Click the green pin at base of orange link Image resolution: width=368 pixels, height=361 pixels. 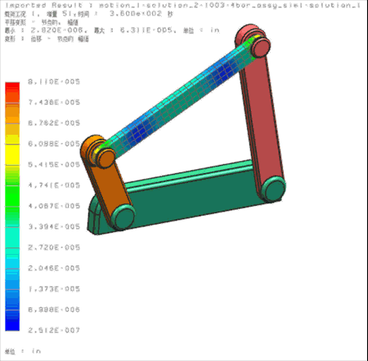coord(123,217)
